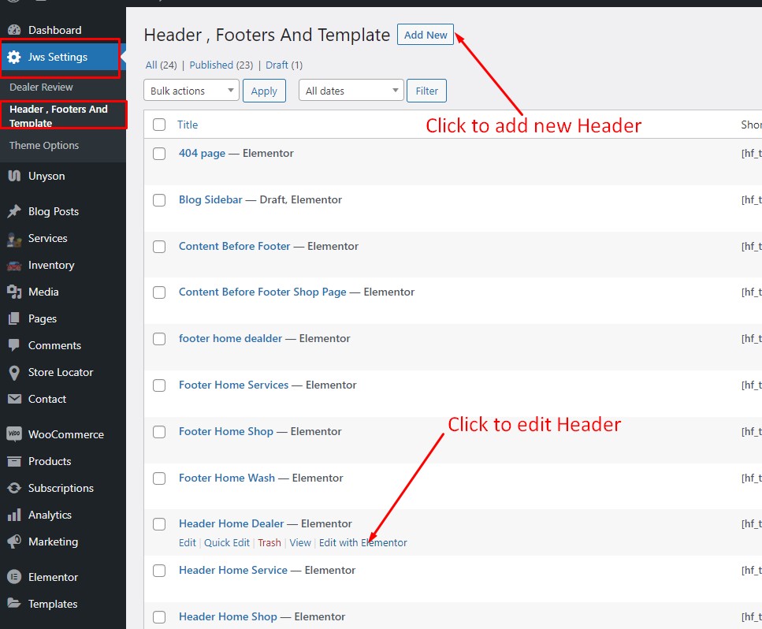Expand the All dates dropdown
762x629 pixels.
(351, 91)
